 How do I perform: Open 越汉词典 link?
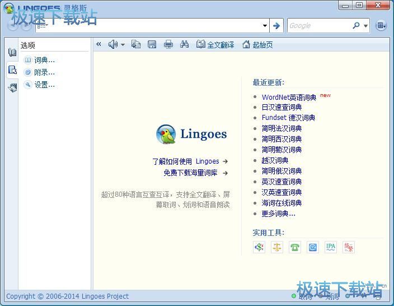tap(275, 160)
